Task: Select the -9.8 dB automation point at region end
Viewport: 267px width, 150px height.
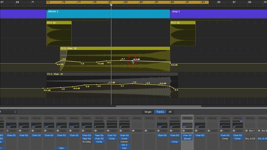Action: [170, 63]
